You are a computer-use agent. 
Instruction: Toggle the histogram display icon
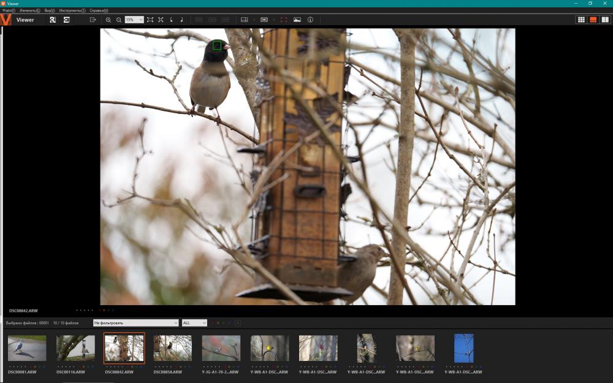coord(297,20)
